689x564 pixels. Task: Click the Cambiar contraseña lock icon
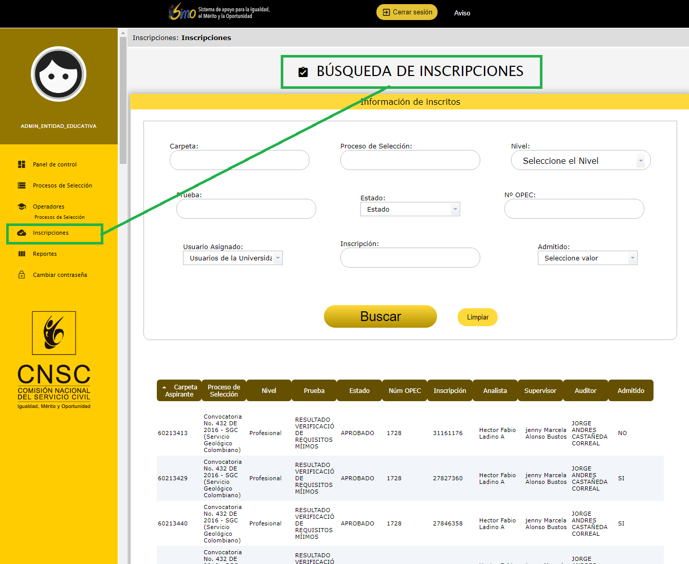tap(22, 275)
